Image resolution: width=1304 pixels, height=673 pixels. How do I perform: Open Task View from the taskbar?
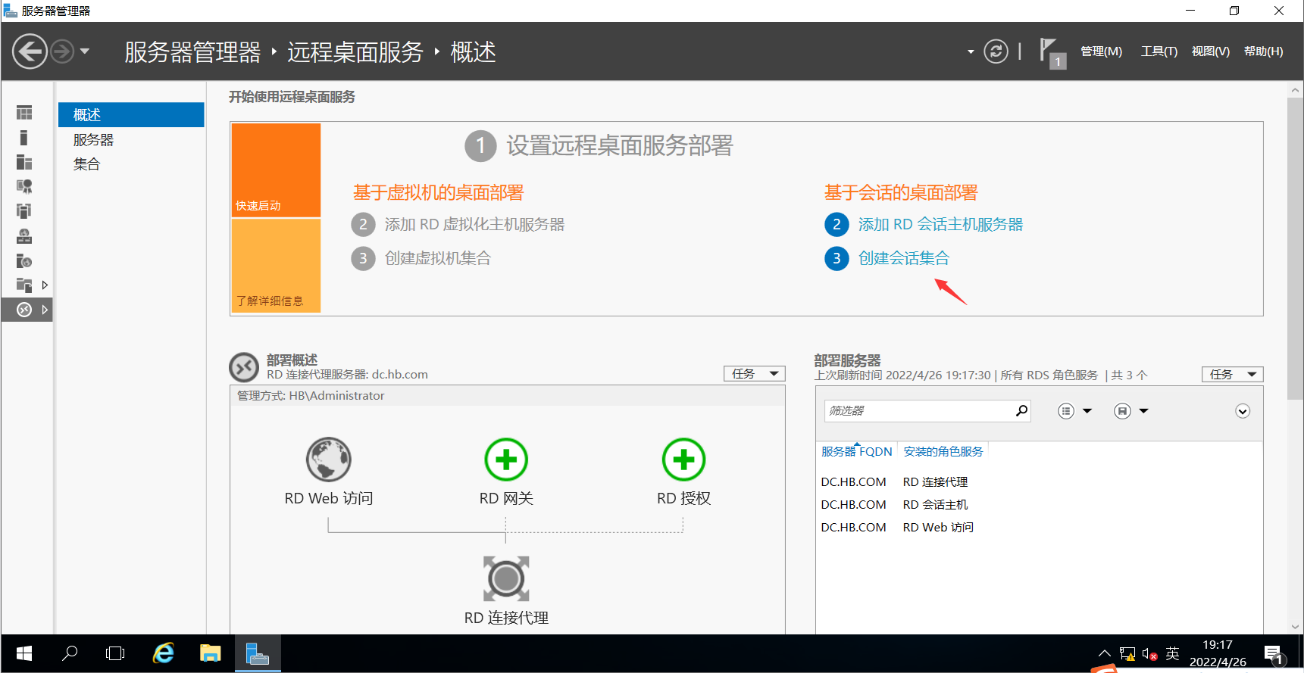pos(115,653)
